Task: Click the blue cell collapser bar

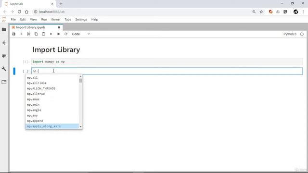Action: [x=14, y=71]
